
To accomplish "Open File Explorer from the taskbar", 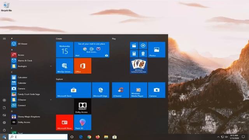I will pyautogui.click(x=106, y=137).
